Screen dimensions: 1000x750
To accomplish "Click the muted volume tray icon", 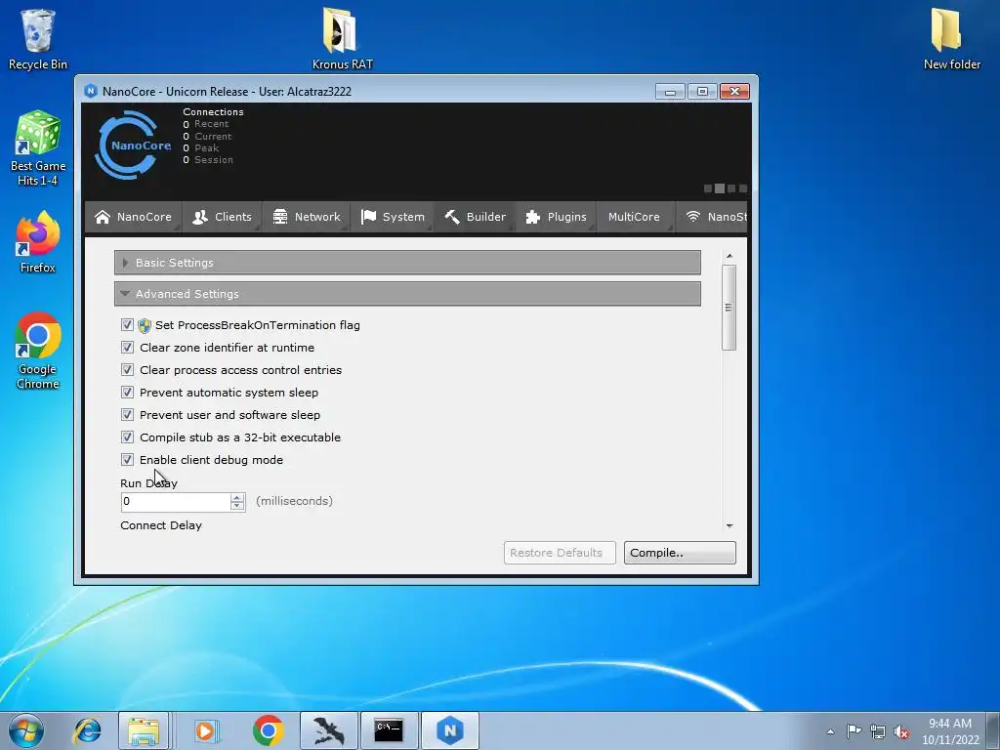I will [x=901, y=731].
